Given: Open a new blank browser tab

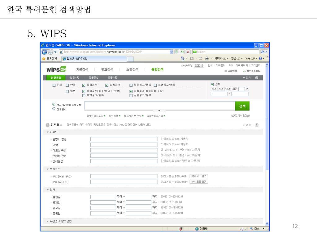Looking at the screenshot, I should click(130, 59).
